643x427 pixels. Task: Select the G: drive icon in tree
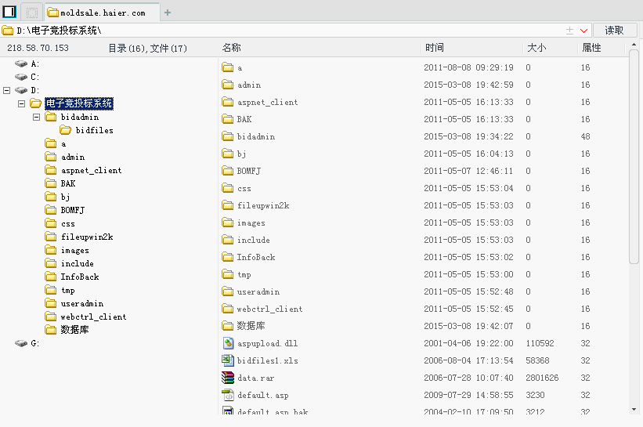click(21, 343)
